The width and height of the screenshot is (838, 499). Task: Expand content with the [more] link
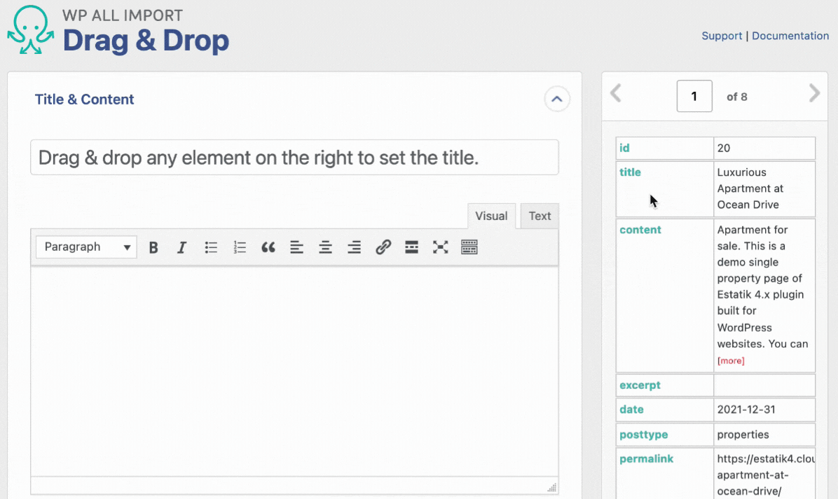click(731, 361)
